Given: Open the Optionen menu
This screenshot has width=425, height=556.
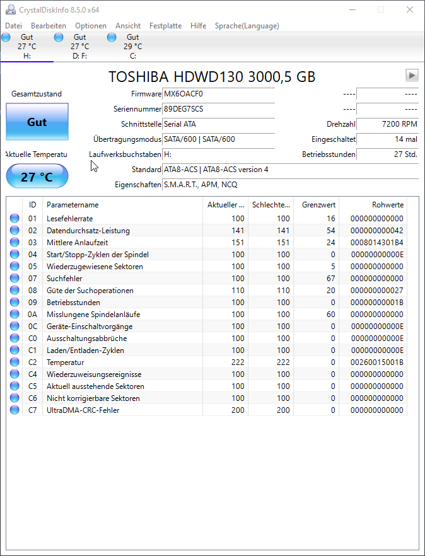Looking at the screenshot, I should (91, 25).
